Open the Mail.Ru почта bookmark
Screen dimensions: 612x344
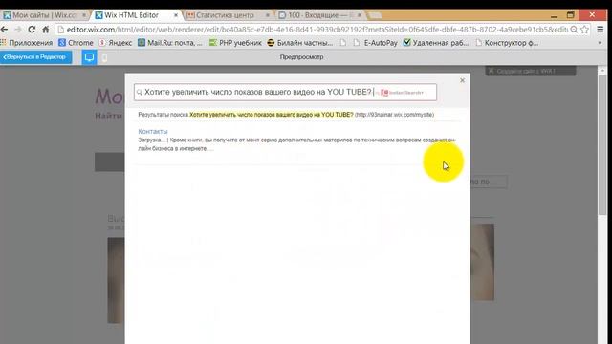pos(170,43)
